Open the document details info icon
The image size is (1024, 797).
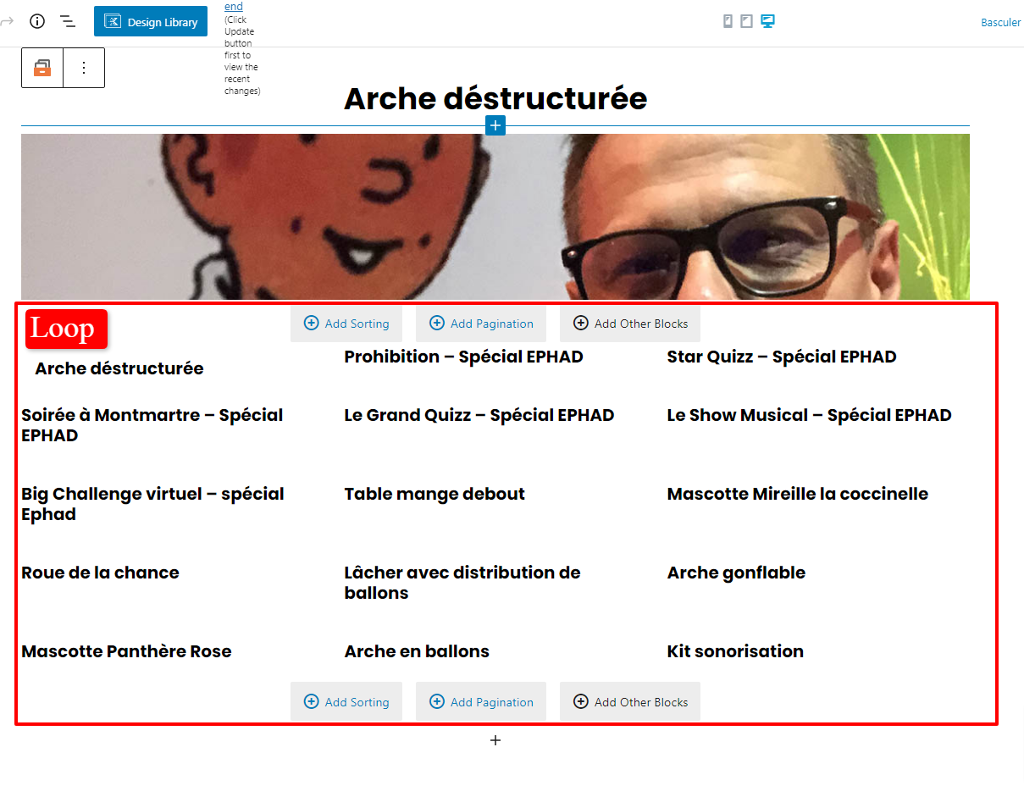pyautogui.click(x=37, y=21)
